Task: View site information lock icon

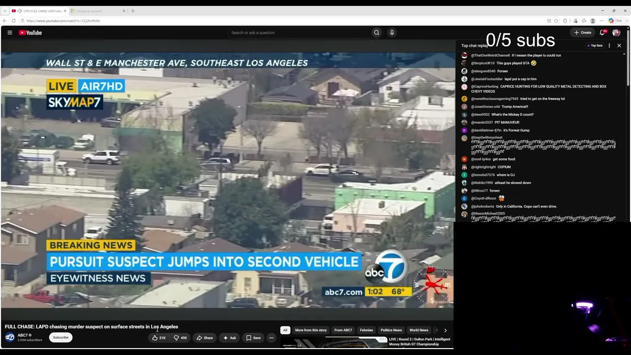Action: [23, 21]
